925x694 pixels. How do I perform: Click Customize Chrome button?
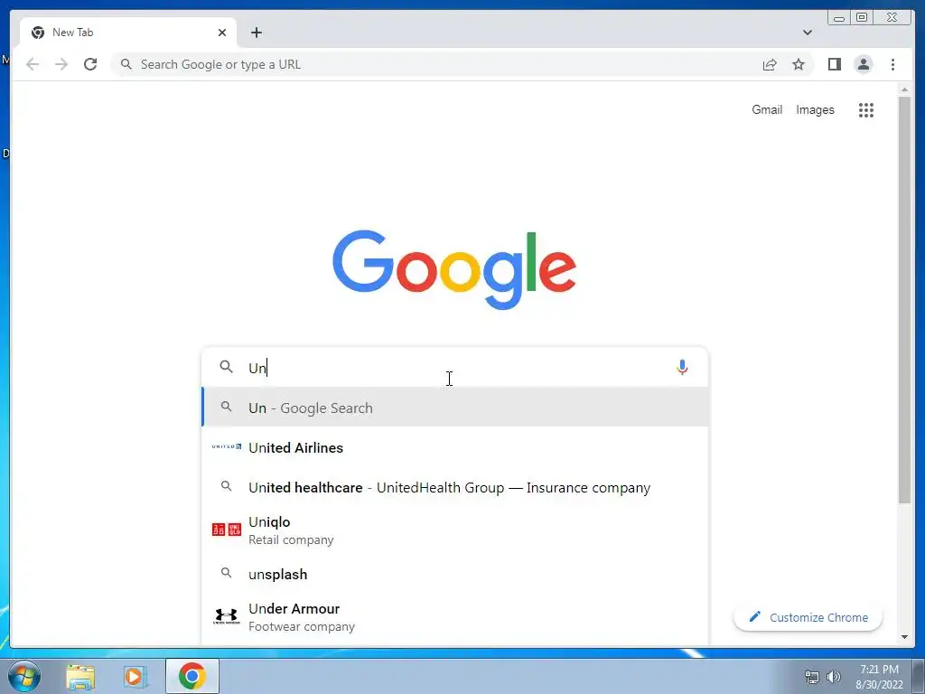tap(808, 617)
